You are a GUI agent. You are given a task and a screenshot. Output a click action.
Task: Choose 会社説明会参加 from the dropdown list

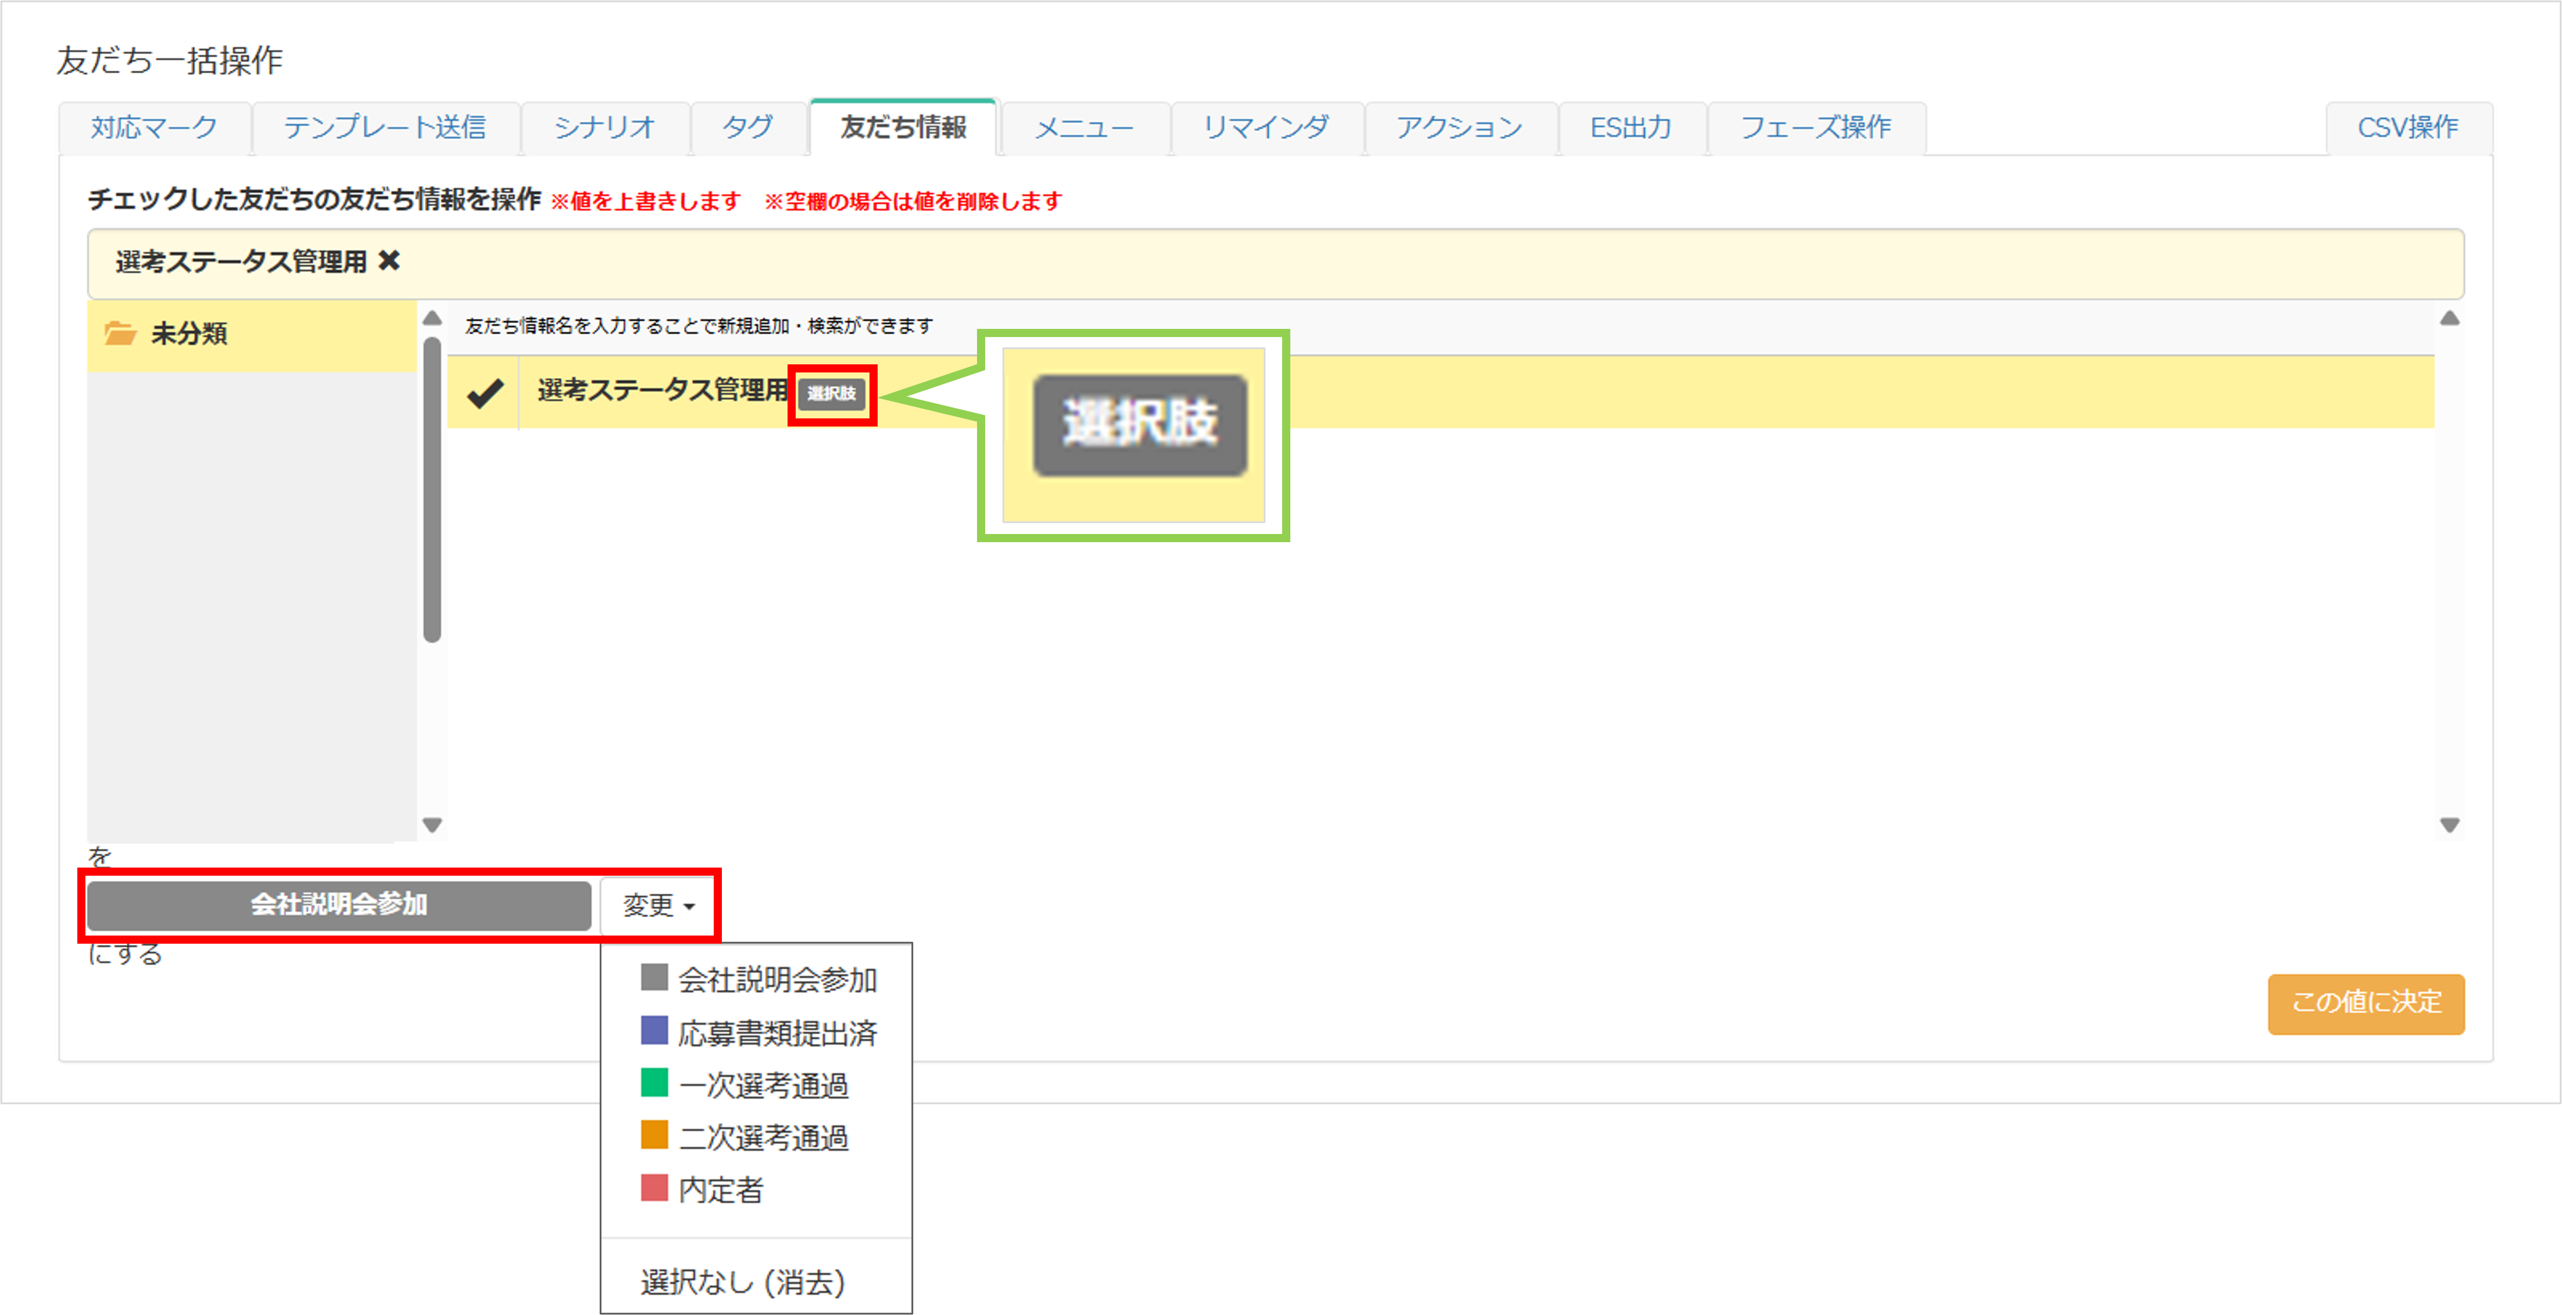tap(757, 980)
